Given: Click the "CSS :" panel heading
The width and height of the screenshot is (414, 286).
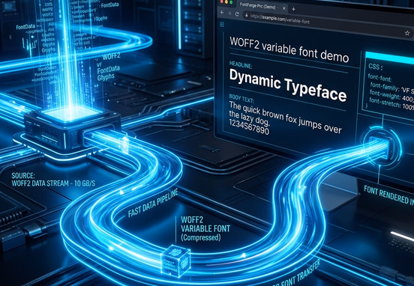Looking at the screenshot, I should click(x=375, y=67).
